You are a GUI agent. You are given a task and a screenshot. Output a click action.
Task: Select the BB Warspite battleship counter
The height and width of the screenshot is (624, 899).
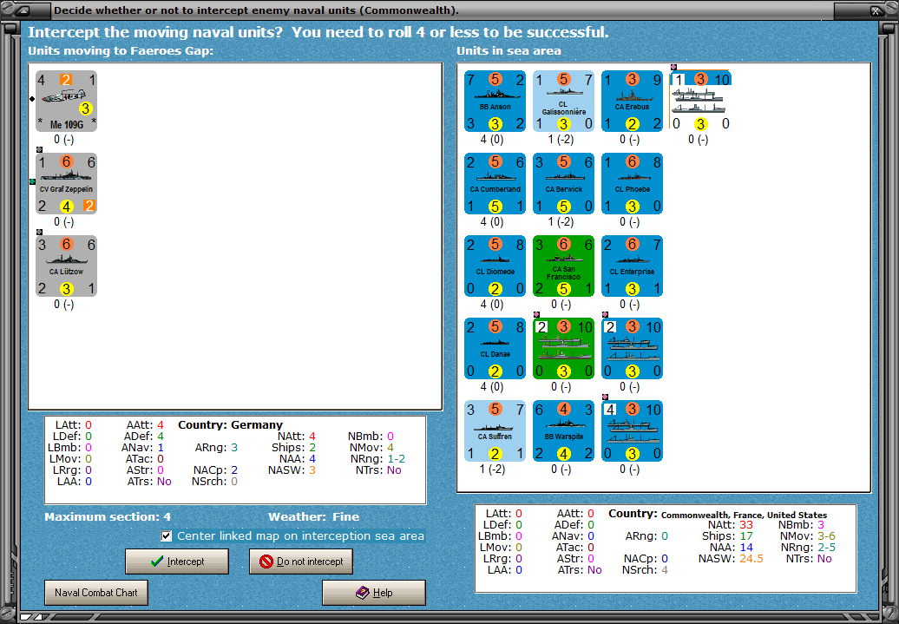pos(563,430)
